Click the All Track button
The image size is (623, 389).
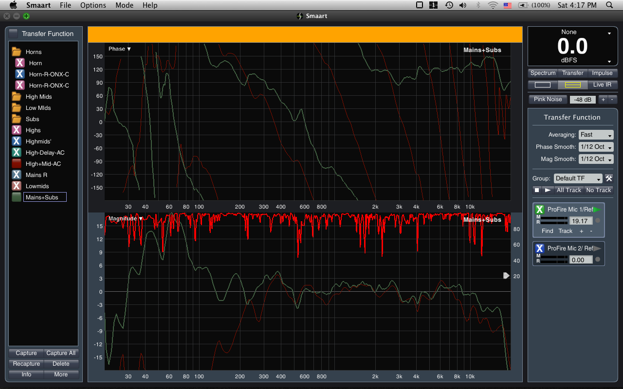click(568, 190)
